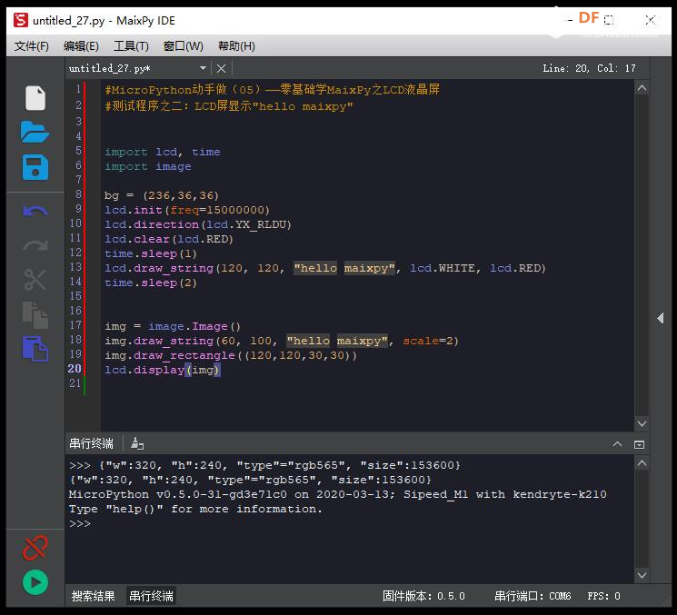Connect to the board with the red link icon
The height and width of the screenshot is (615, 677).
[35, 547]
